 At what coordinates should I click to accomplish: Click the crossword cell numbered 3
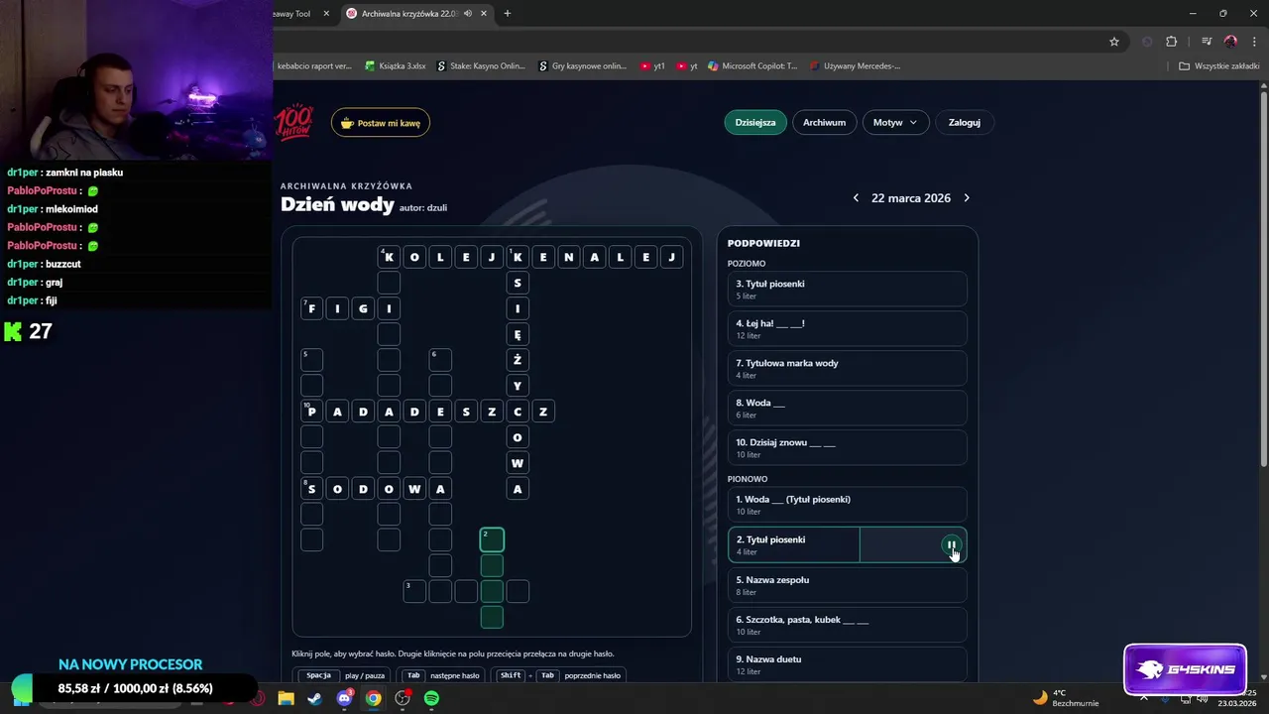[x=414, y=591]
